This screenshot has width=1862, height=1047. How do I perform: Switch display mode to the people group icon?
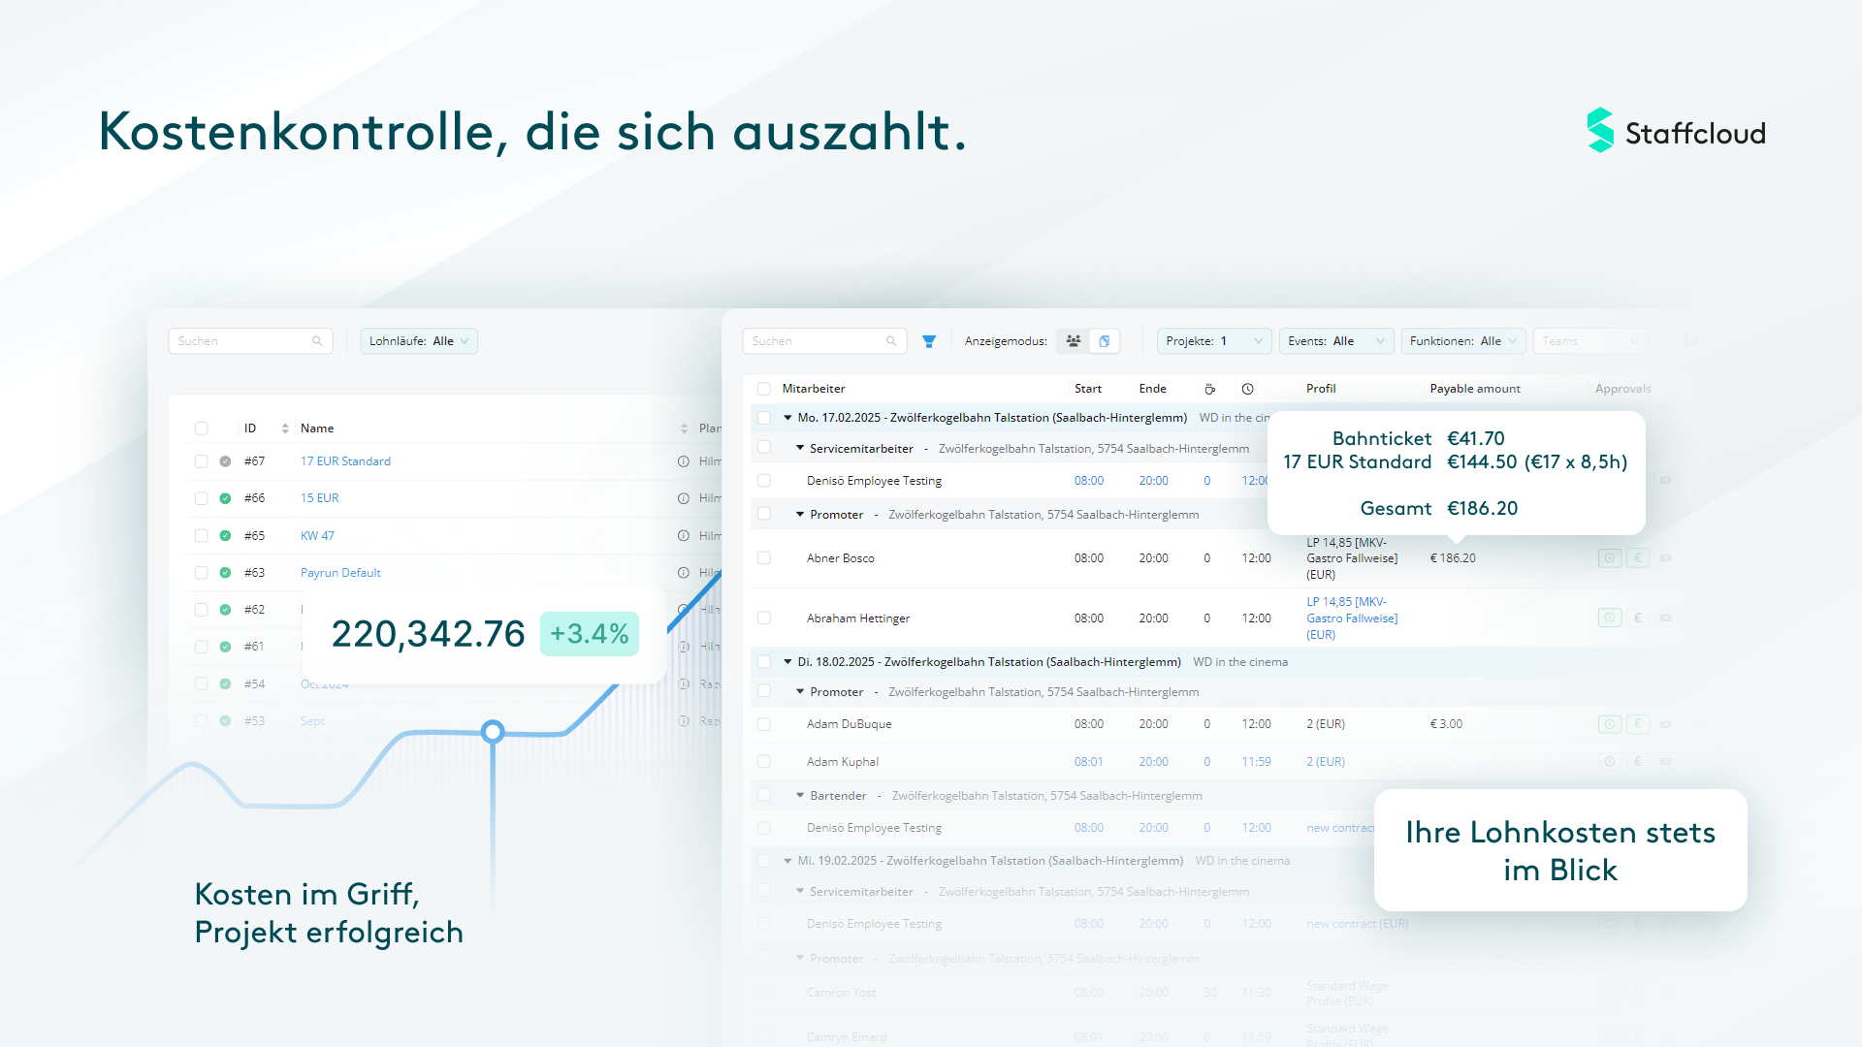[x=1074, y=341]
